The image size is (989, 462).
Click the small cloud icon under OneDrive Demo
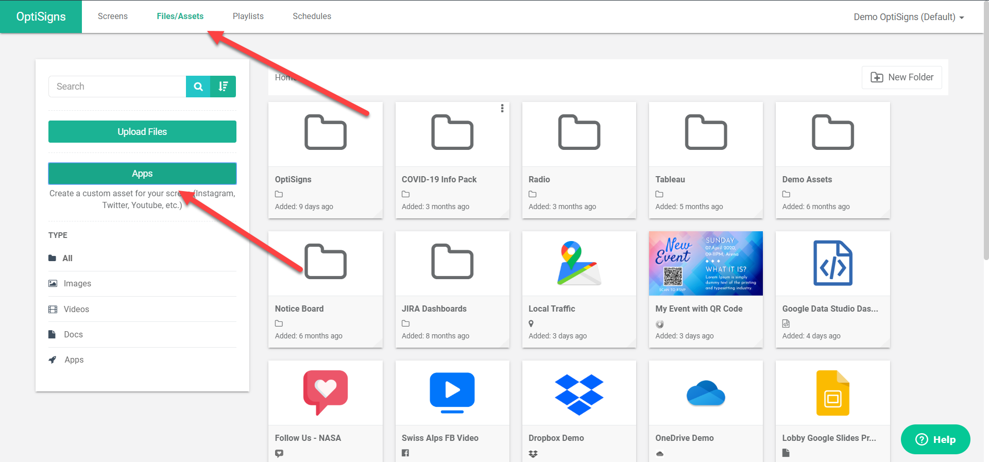660,454
